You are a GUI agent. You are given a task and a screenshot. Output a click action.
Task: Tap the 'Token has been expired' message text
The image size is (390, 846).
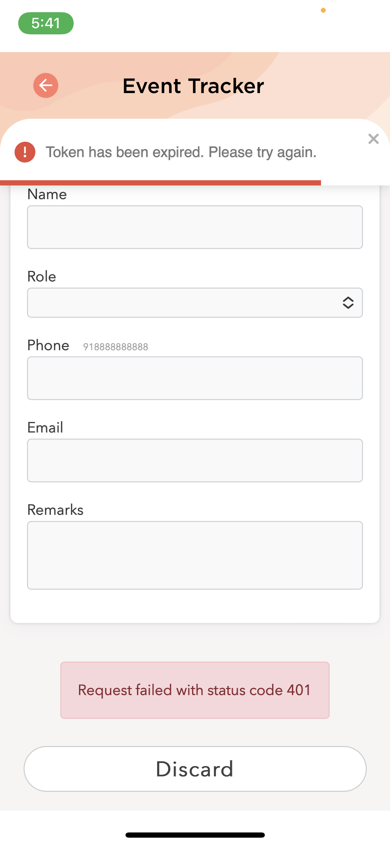[x=181, y=152]
